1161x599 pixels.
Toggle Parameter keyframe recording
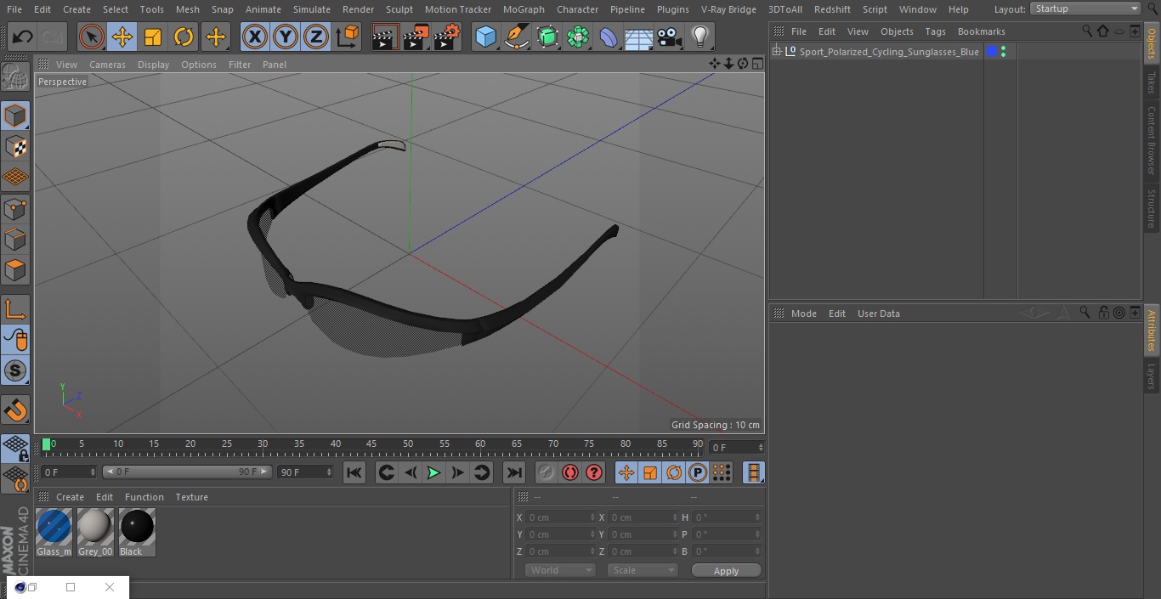698,472
